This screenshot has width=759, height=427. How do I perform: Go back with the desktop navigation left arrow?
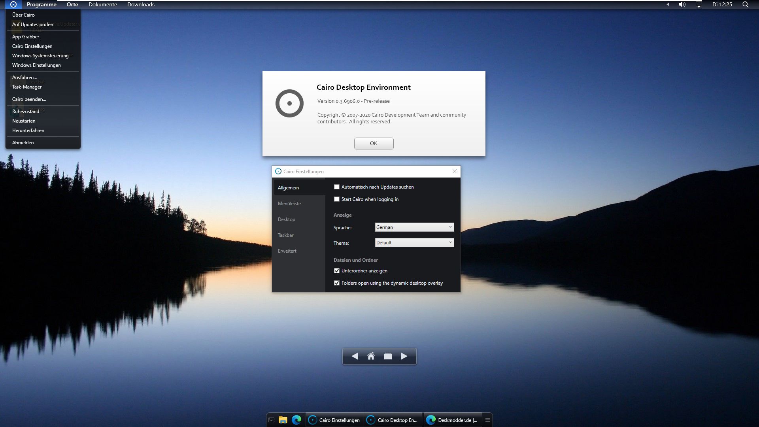click(x=355, y=356)
